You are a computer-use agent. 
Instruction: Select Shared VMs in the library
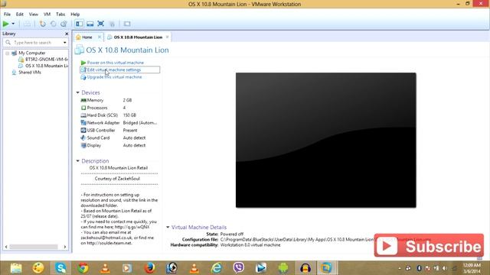(29, 73)
